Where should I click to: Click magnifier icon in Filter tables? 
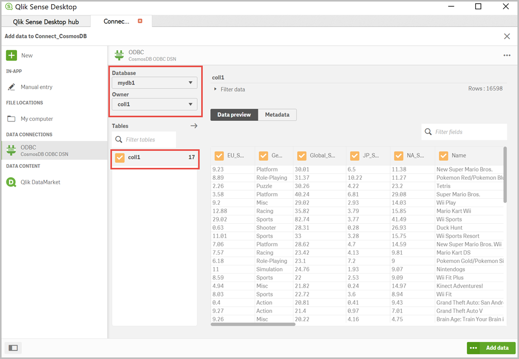119,139
